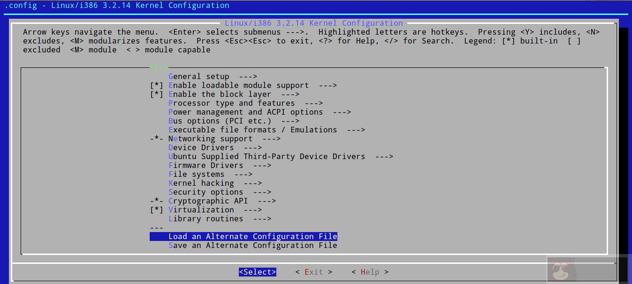Toggle the Enable loadable module support checkbox
The height and width of the screenshot is (284, 632).
click(156, 86)
